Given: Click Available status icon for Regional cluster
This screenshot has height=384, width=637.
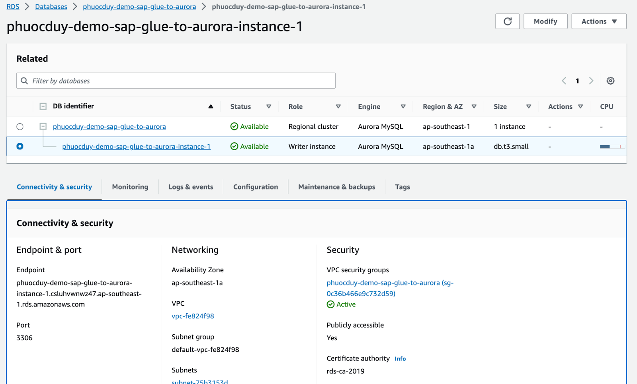Looking at the screenshot, I should [x=234, y=126].
